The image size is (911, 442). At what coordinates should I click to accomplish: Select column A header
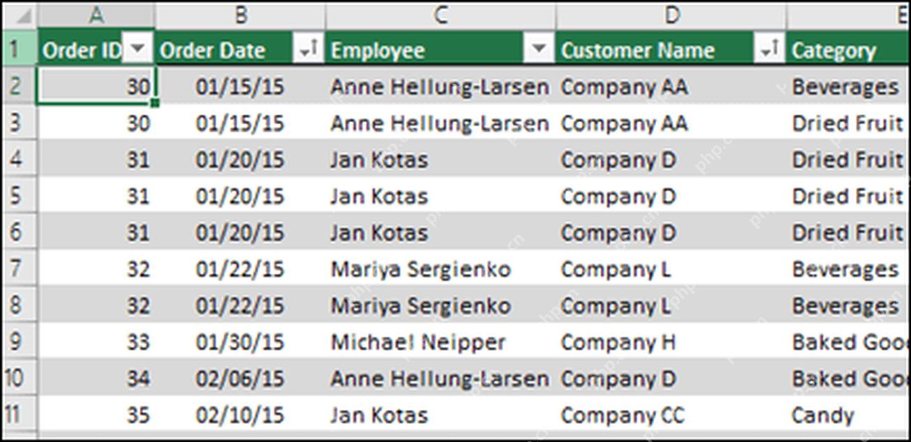pyautogui.click(x=96, y=15)
